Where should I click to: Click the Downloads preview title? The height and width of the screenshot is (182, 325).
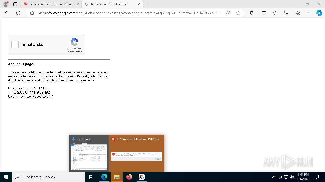coord(85,139)
